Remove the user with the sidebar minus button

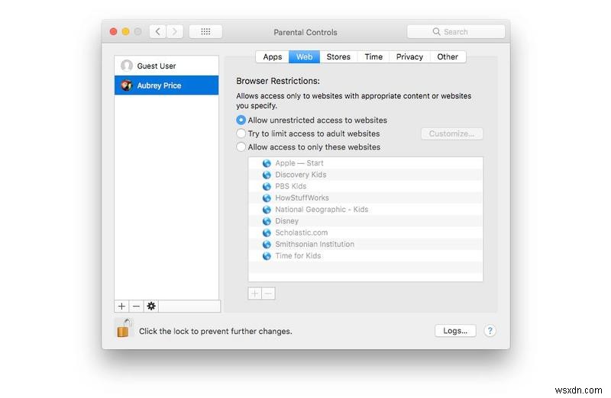[136, 307]
